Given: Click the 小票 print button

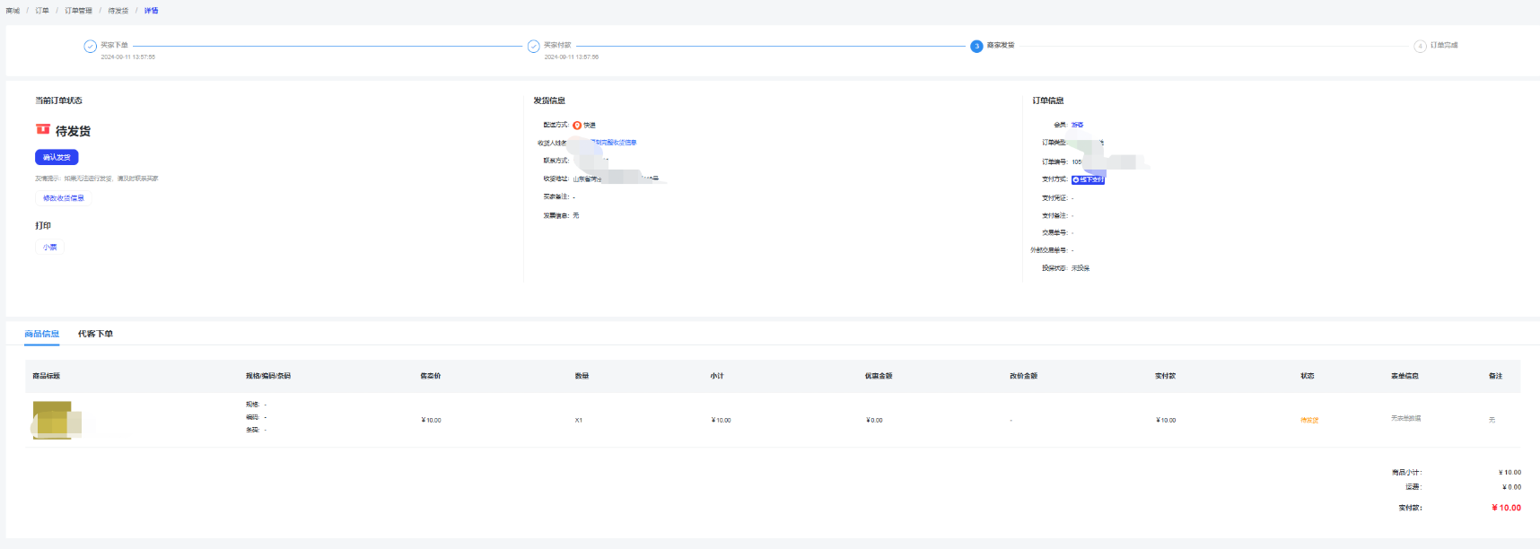Looking at the screenshot, I should click(x=50, y=248).
